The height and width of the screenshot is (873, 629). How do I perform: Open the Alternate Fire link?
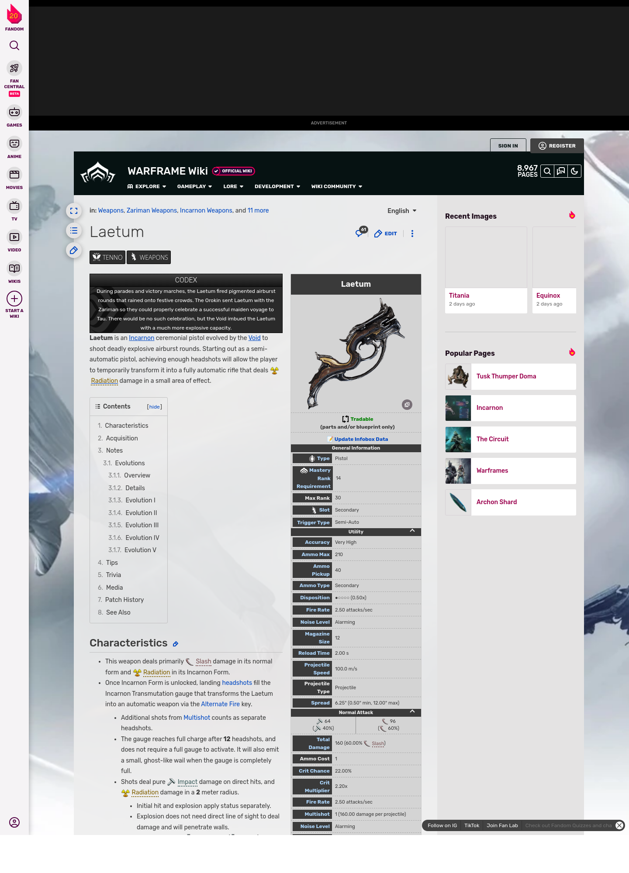coord(220,704)
